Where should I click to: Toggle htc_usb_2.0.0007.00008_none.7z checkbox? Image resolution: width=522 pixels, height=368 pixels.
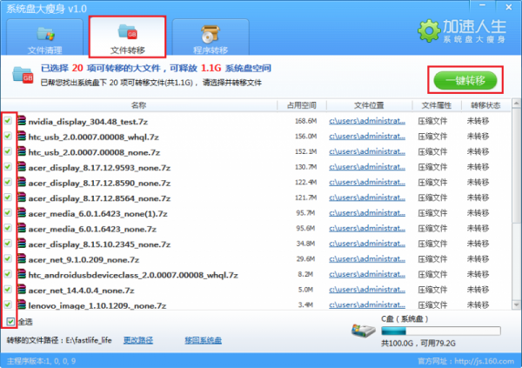coord(8,151)
